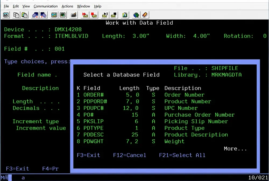Select the PDUPC# field row
Image resolution: width=269 pixels, height=181 pixels.
pos(137,108)
